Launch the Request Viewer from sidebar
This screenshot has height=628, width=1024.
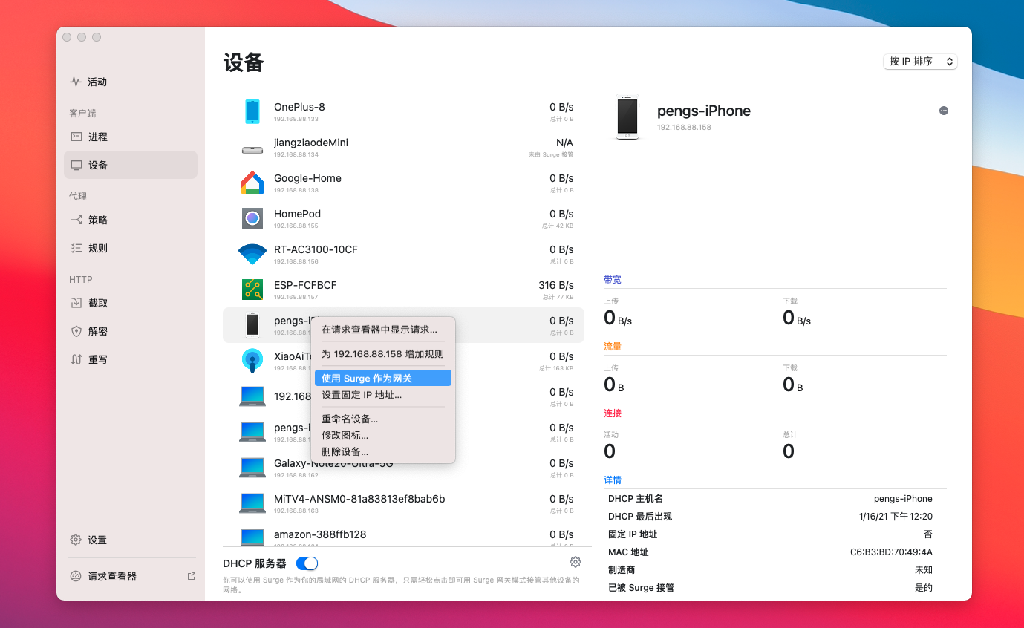(112, 577)
